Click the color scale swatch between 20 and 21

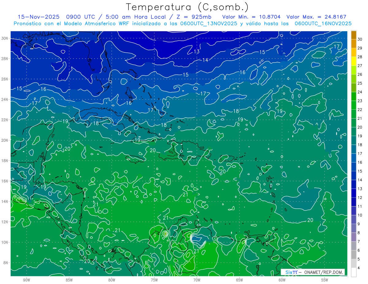pyautogui.click(x=354, y=123)
